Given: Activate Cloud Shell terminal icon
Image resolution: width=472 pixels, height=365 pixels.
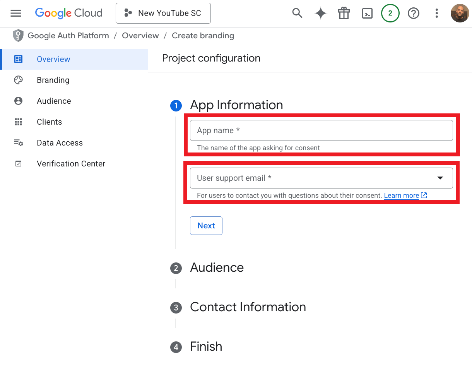Looking at the screenshot, I should (367, 14).
